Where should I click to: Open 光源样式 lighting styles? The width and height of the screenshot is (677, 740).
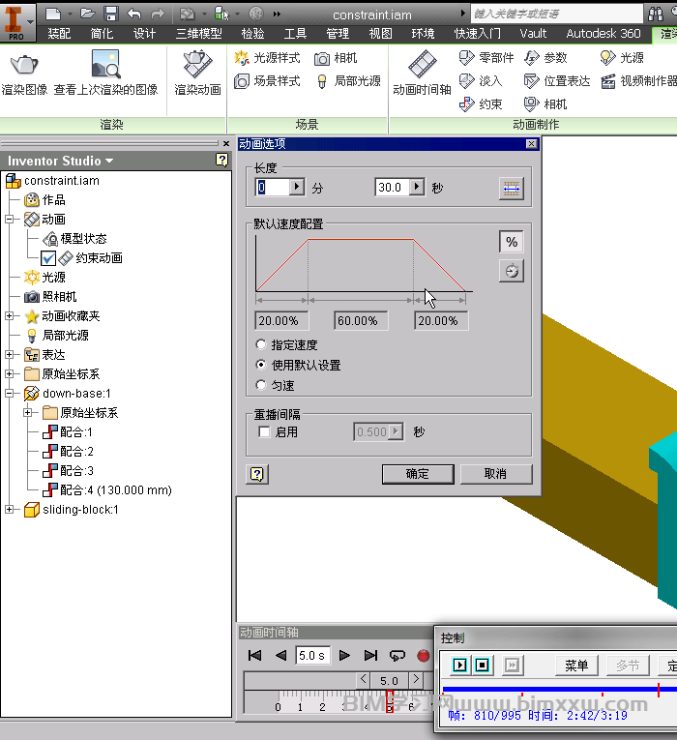point(268,58)
